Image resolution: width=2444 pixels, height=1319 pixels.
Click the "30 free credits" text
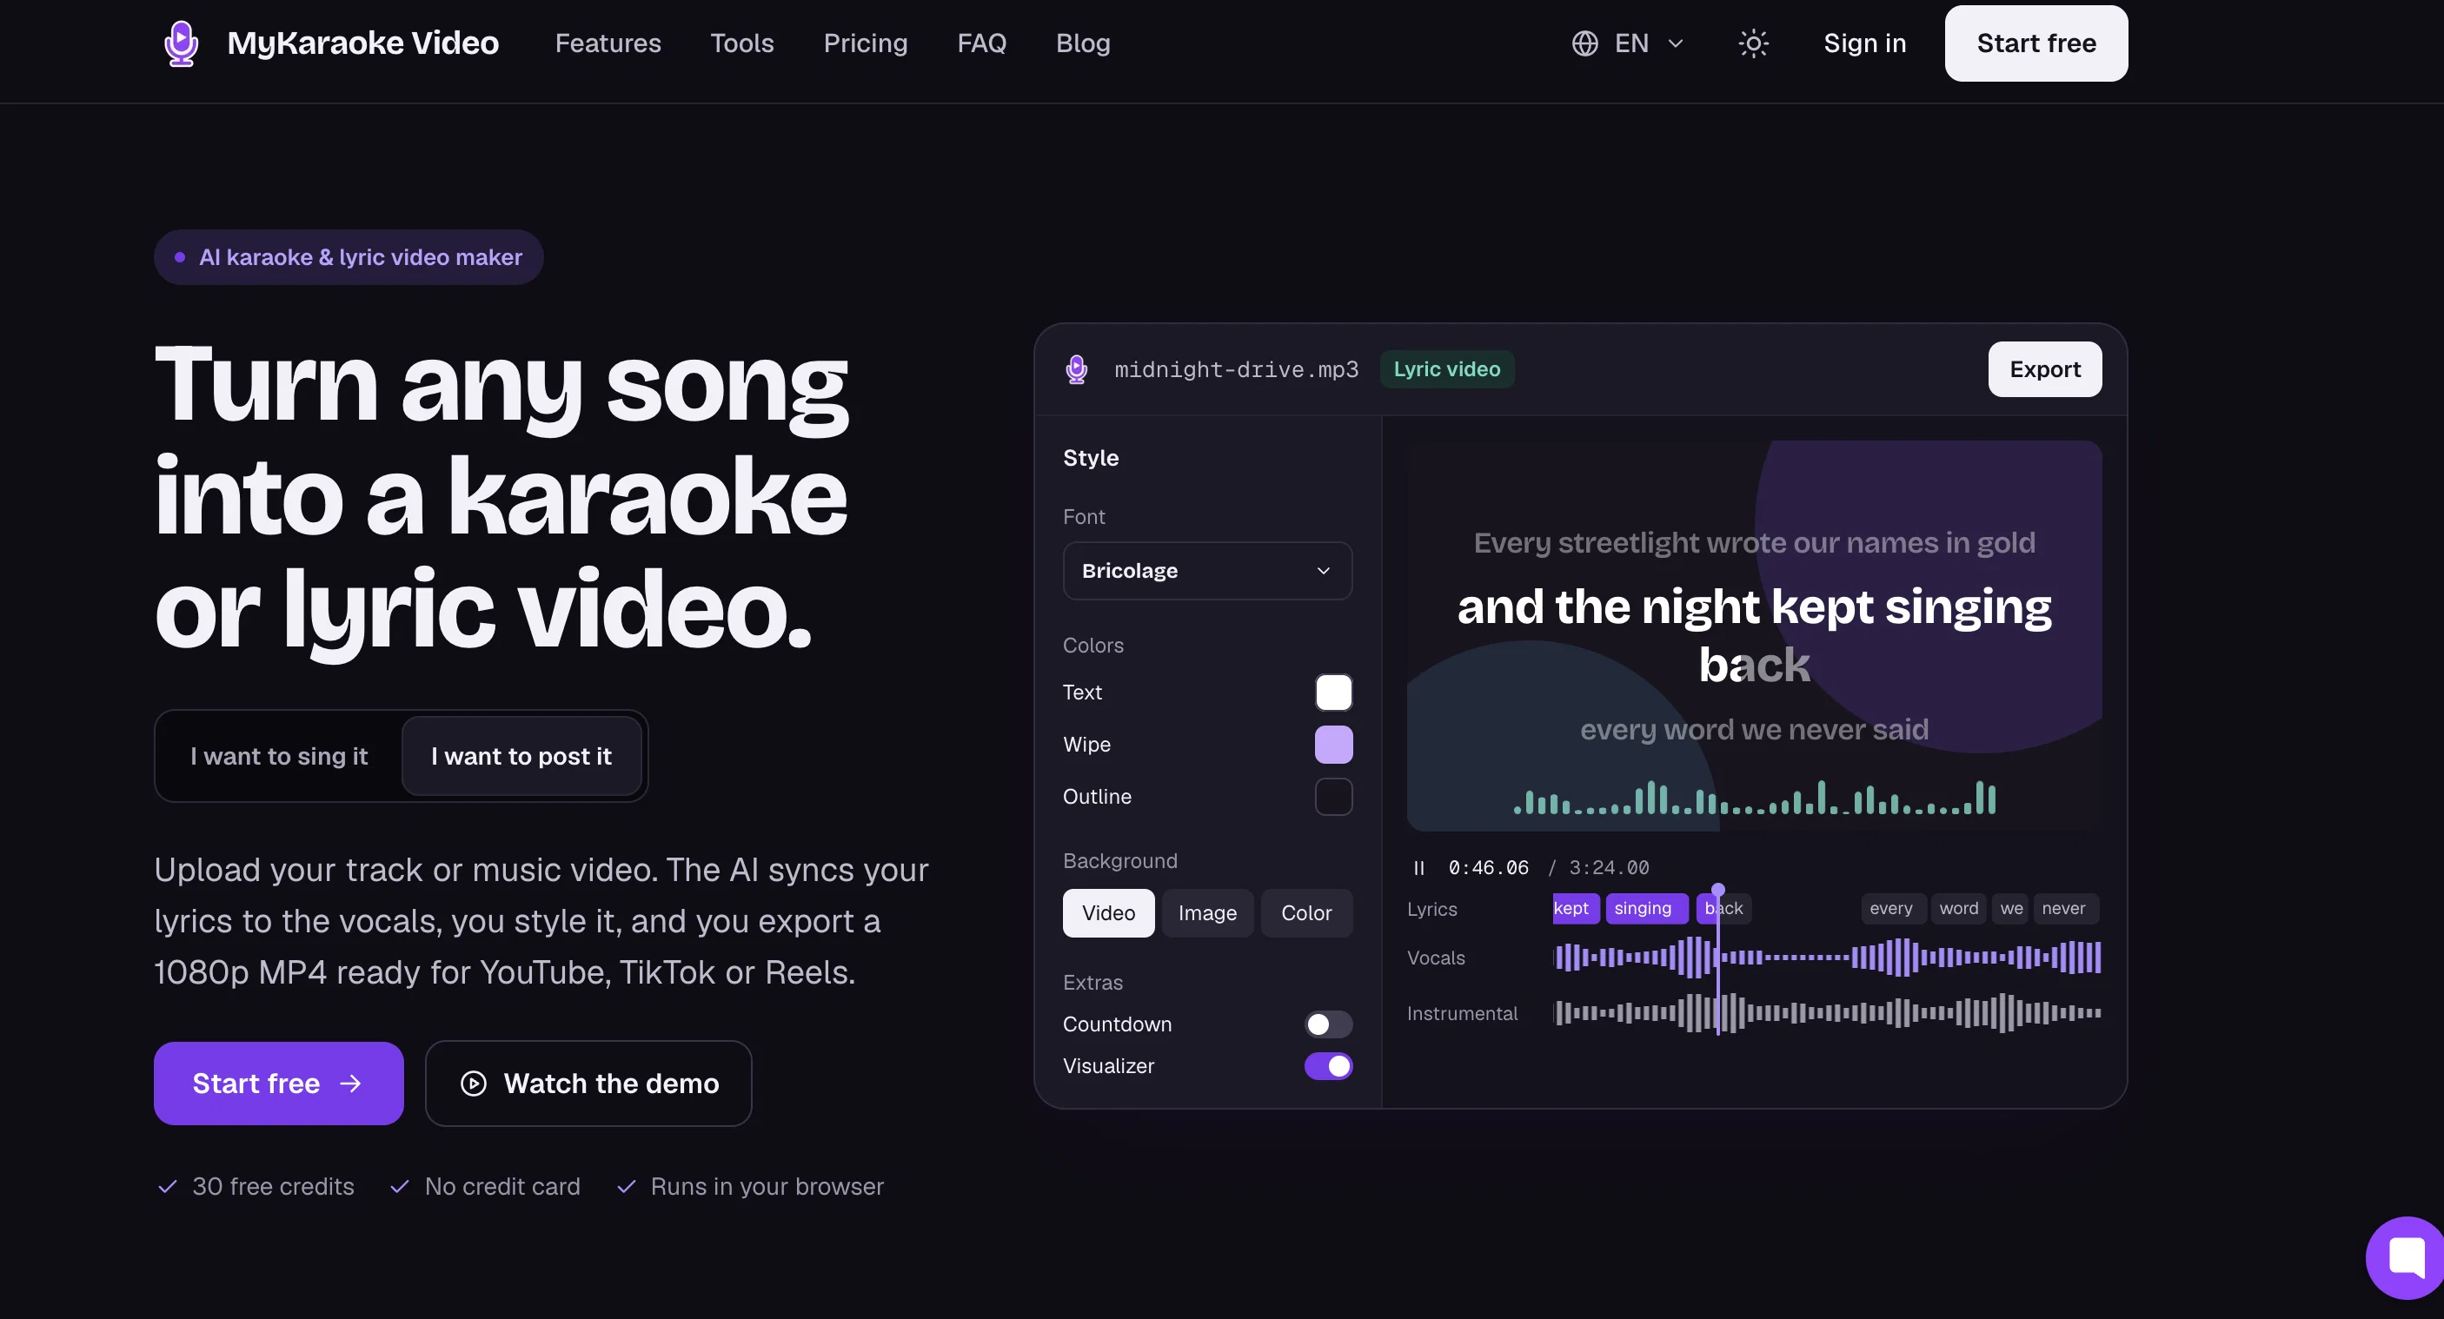click(x=273, y=1187)
